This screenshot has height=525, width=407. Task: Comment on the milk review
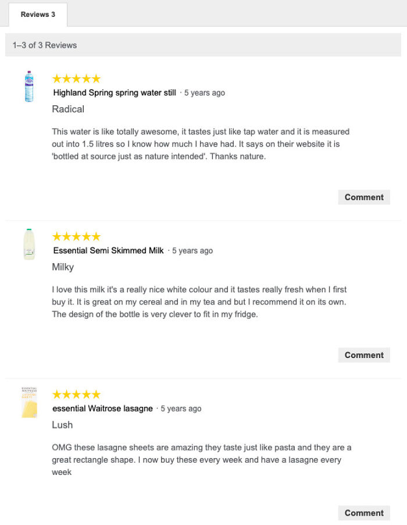tap(363, 355)
